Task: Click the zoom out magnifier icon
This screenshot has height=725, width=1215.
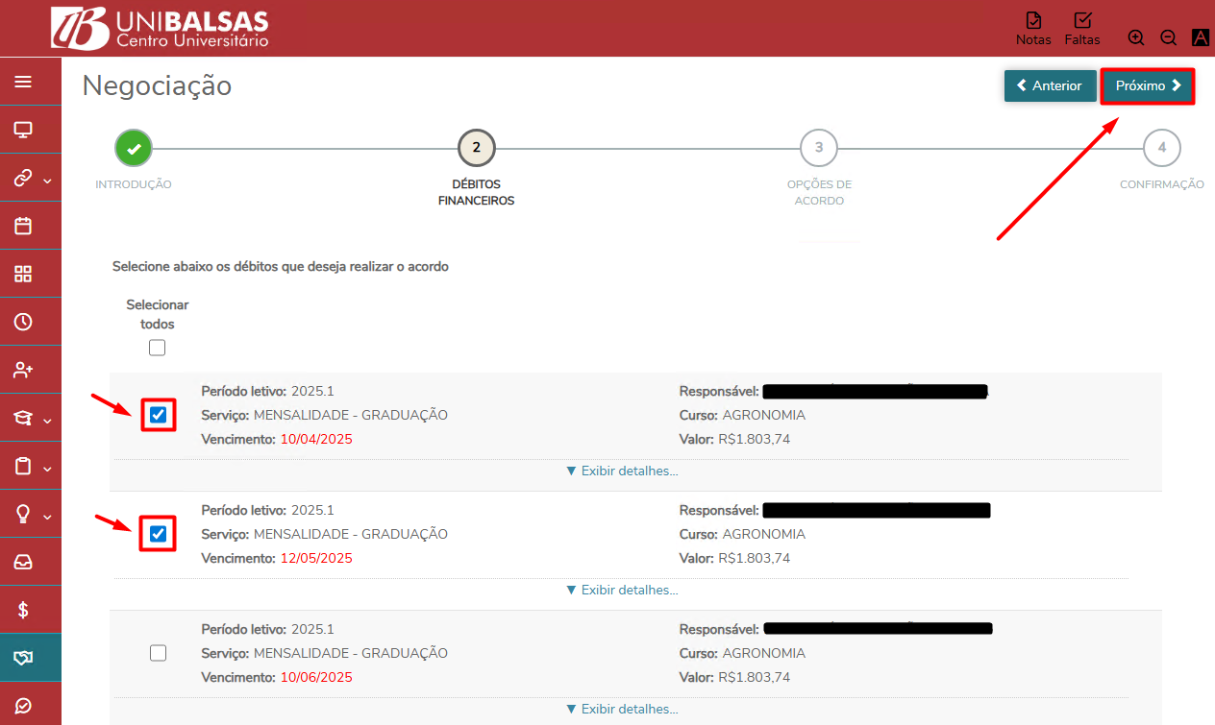Action: click(1169, 37)
